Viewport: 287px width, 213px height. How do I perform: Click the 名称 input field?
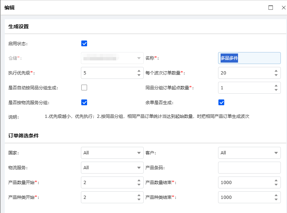click(x=249, y=58)
